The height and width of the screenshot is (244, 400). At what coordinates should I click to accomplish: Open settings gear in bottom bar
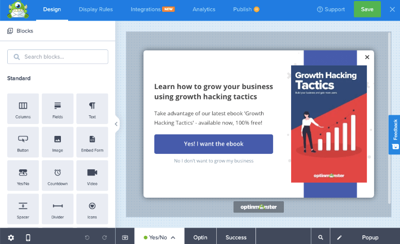tap(11, 238)
